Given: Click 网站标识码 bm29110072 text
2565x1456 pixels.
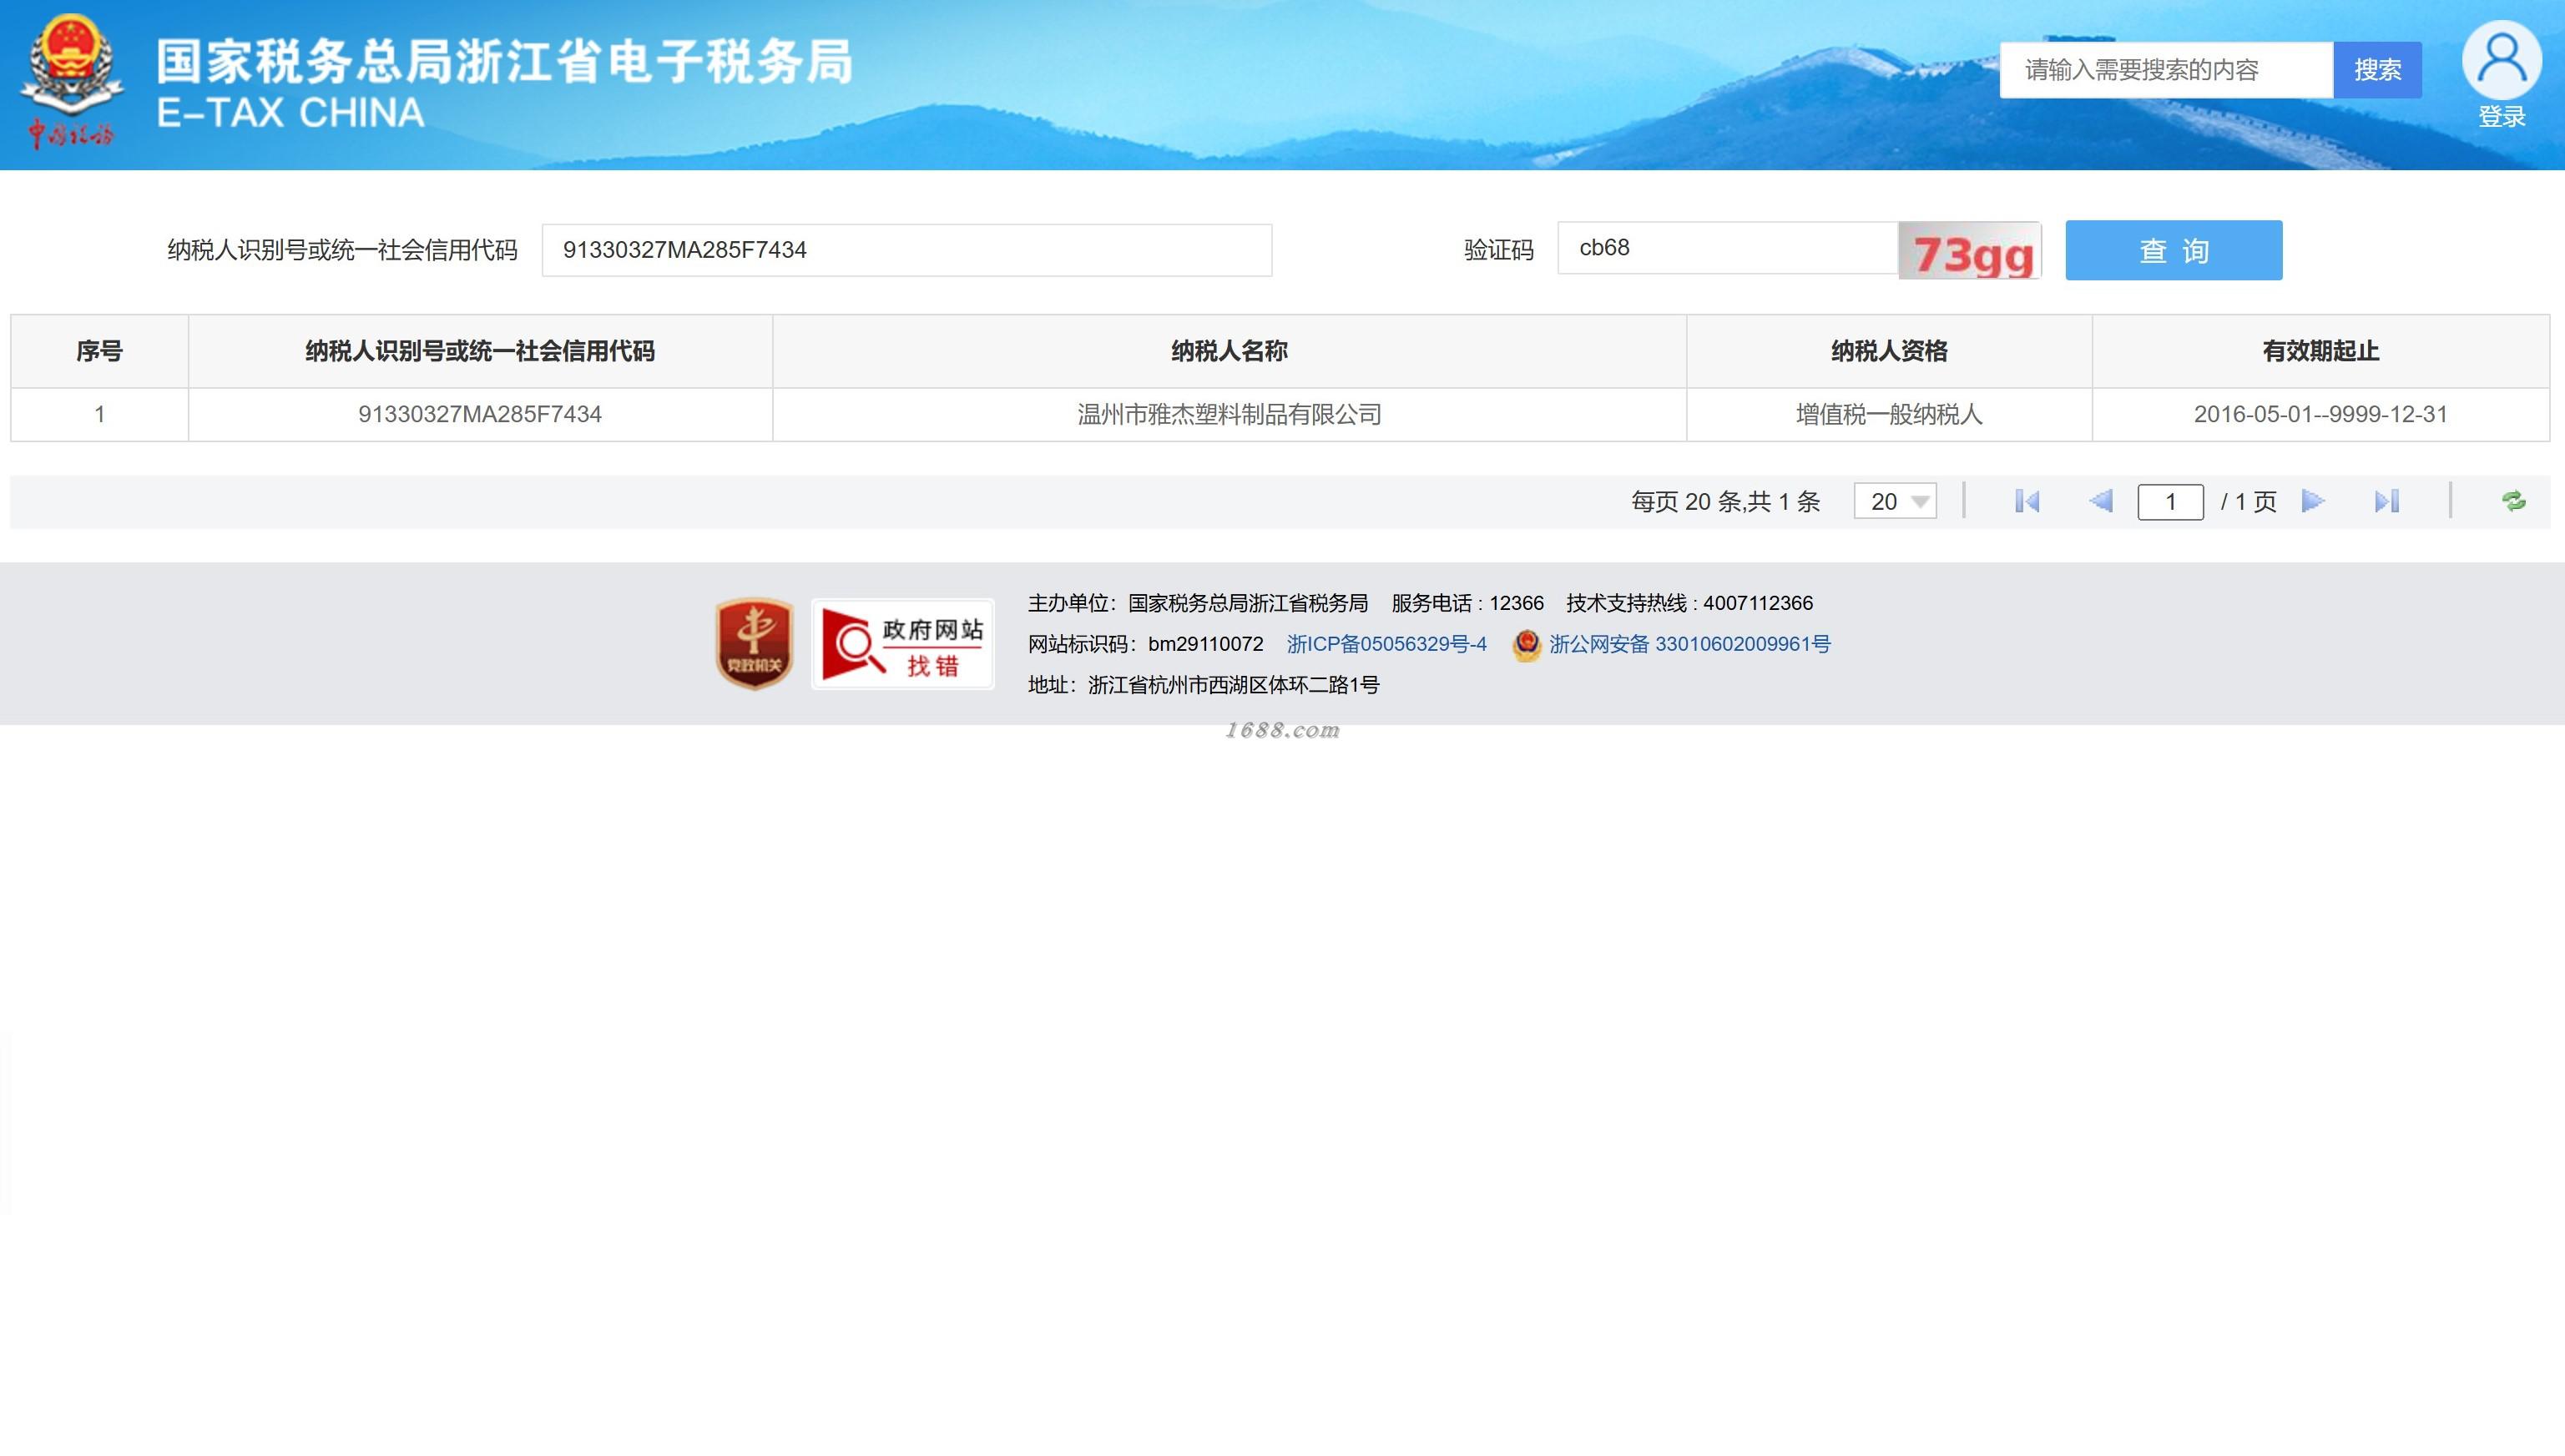Looking at the screenshot, I should (1145, 644).
